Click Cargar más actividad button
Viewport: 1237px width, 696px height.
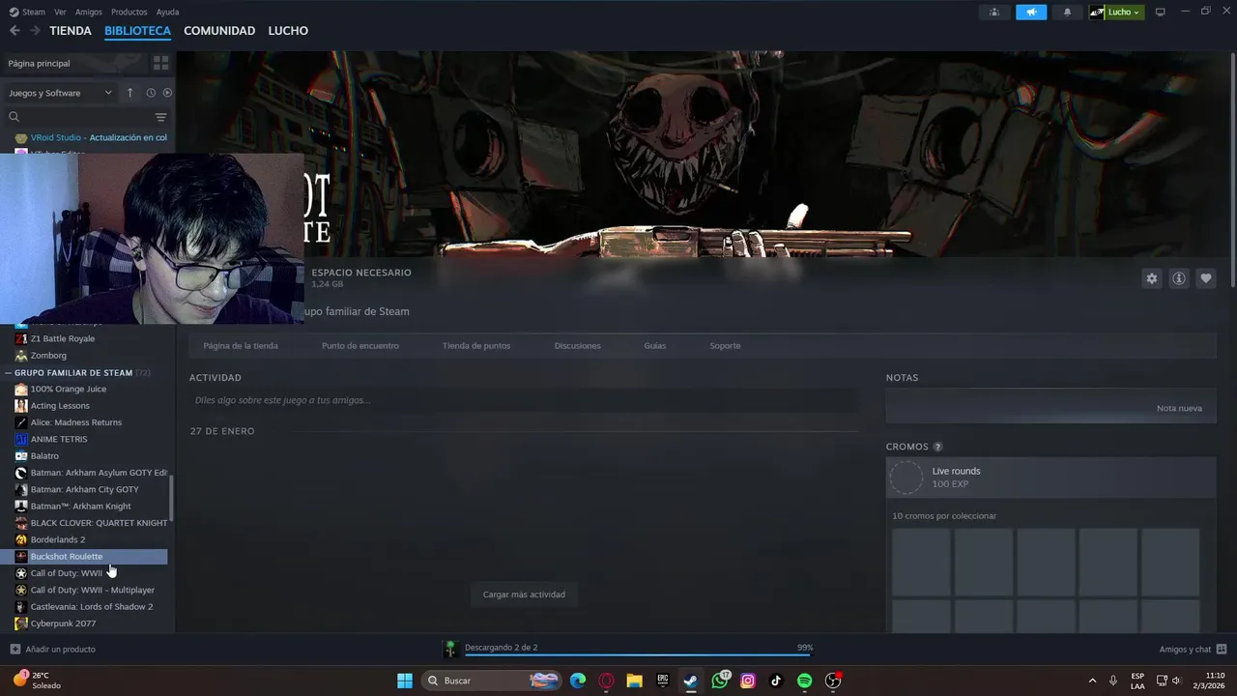click(x=524, y=594)
